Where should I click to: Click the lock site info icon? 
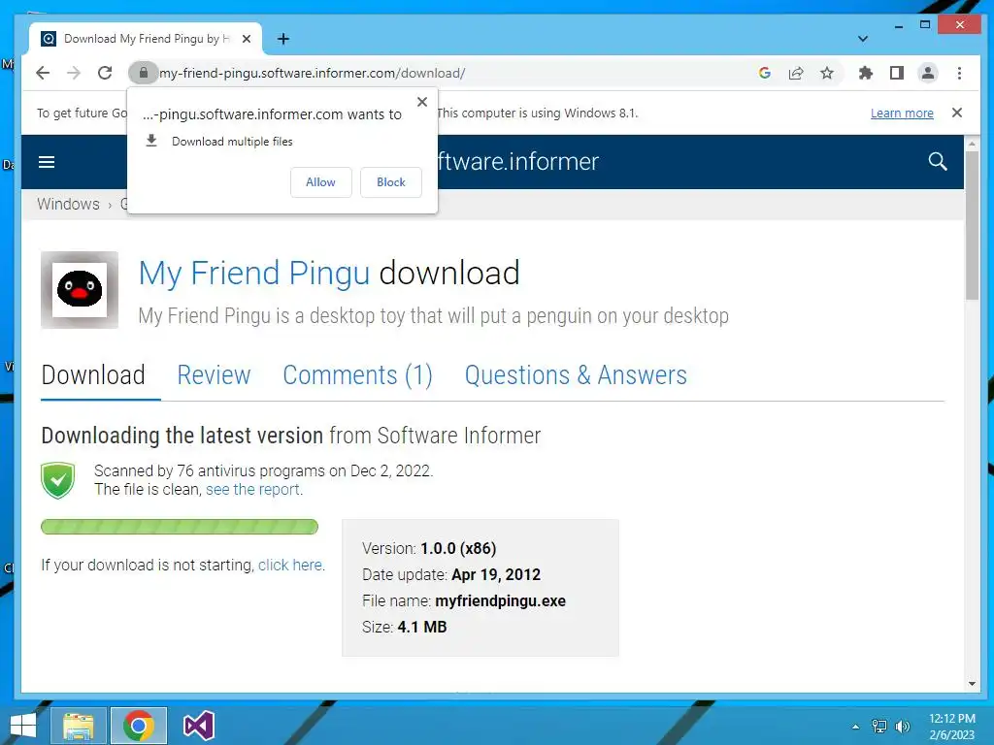[144, 73]
